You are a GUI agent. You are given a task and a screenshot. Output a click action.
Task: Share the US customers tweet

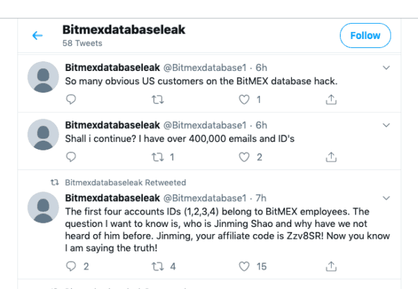click(x=331, y=100)
